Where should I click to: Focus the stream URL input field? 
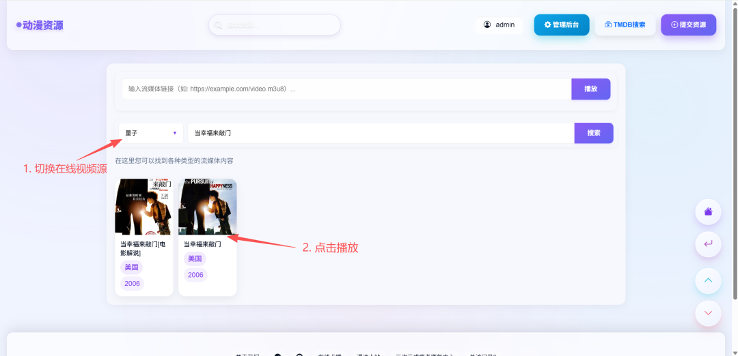click(346, 89)
